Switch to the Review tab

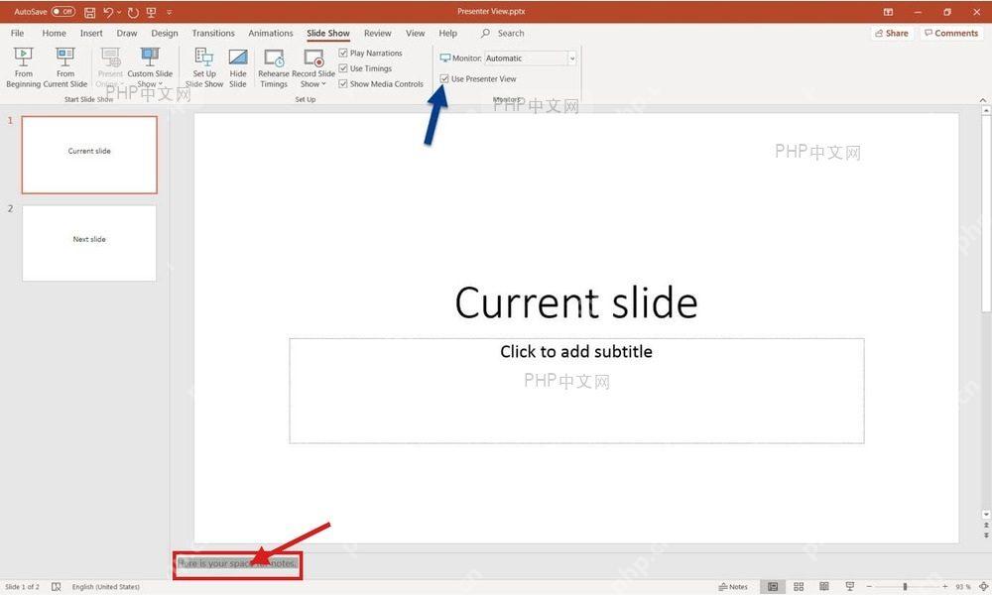coord(378,33)
